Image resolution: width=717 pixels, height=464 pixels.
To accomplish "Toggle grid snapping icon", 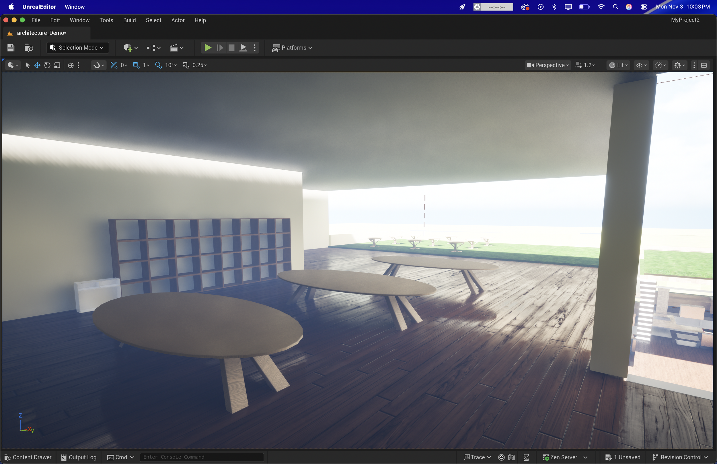I will click(136, 65).
